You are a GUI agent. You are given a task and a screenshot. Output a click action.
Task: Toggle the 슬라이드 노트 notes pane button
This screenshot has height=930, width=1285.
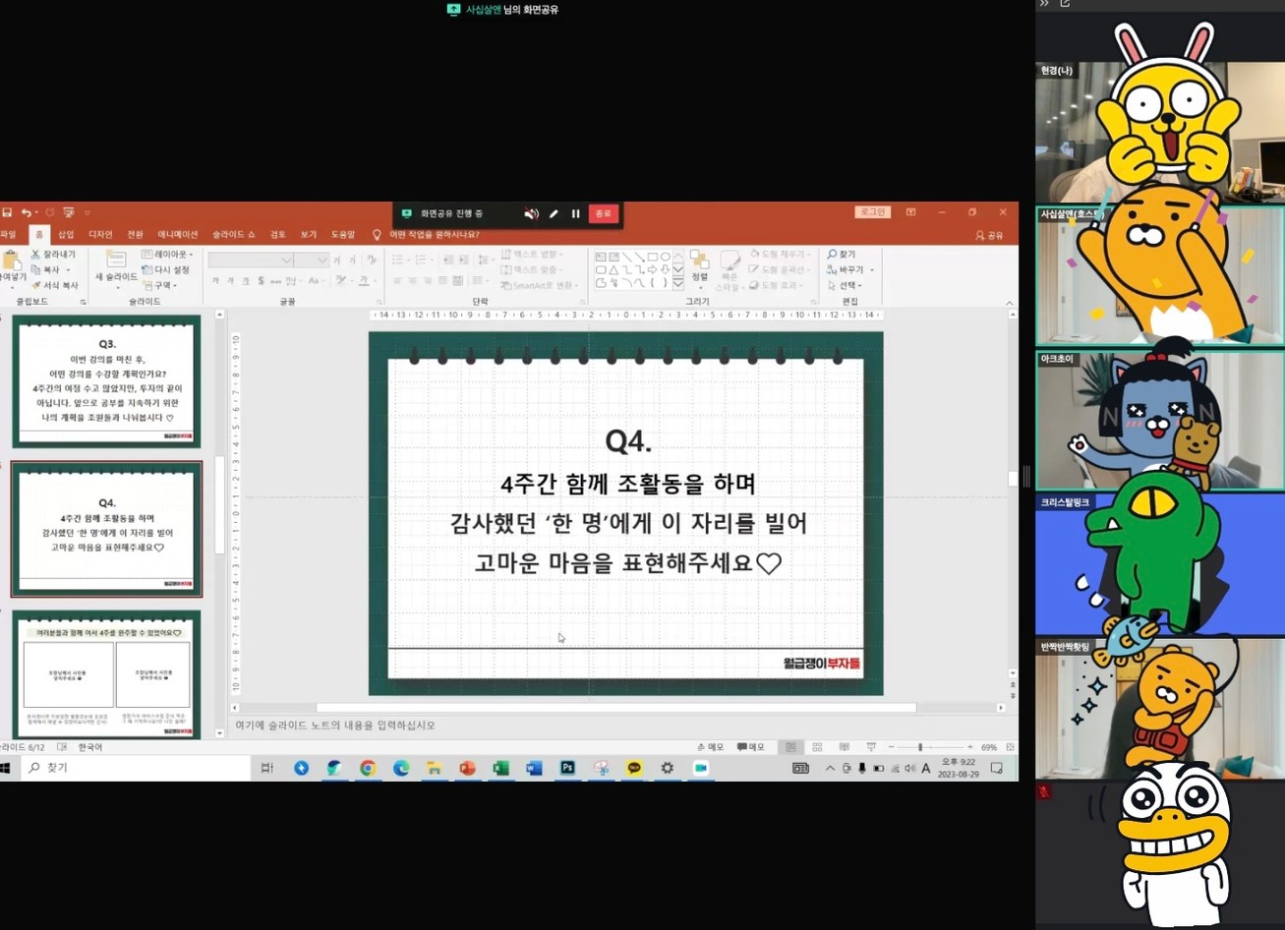click(x=710, y=747)
